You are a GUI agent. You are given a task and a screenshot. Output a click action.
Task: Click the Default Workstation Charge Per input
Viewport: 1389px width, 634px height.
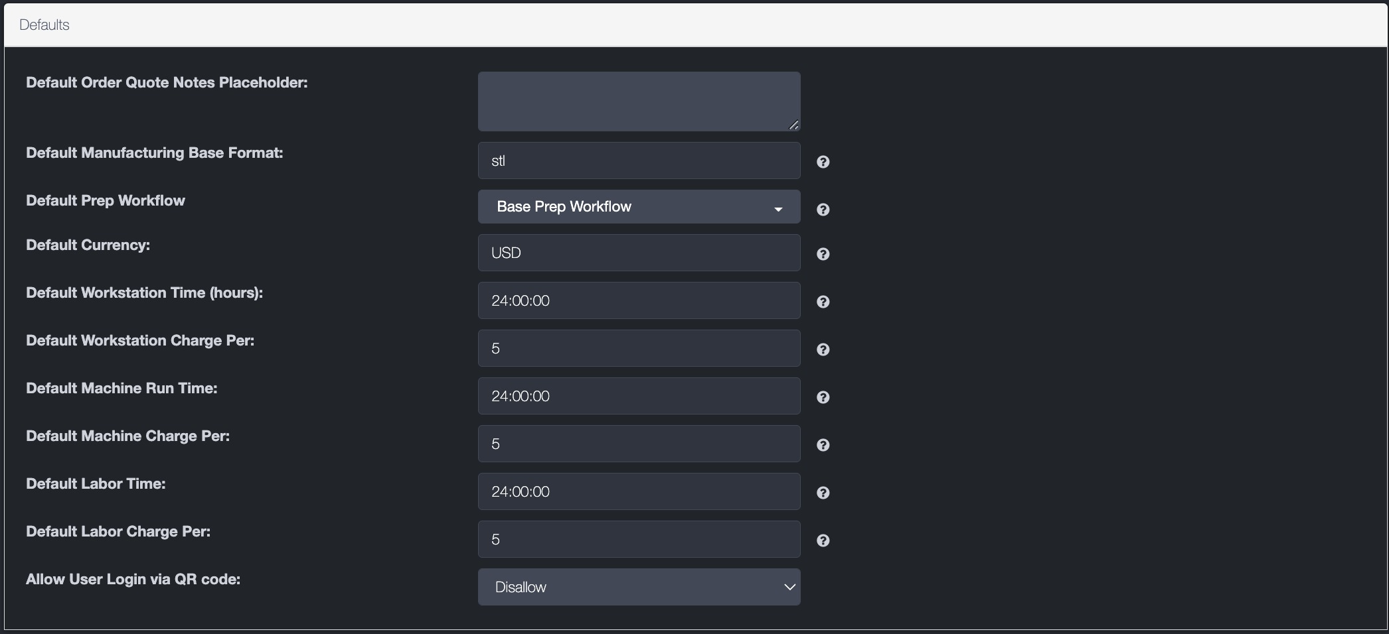638,348
